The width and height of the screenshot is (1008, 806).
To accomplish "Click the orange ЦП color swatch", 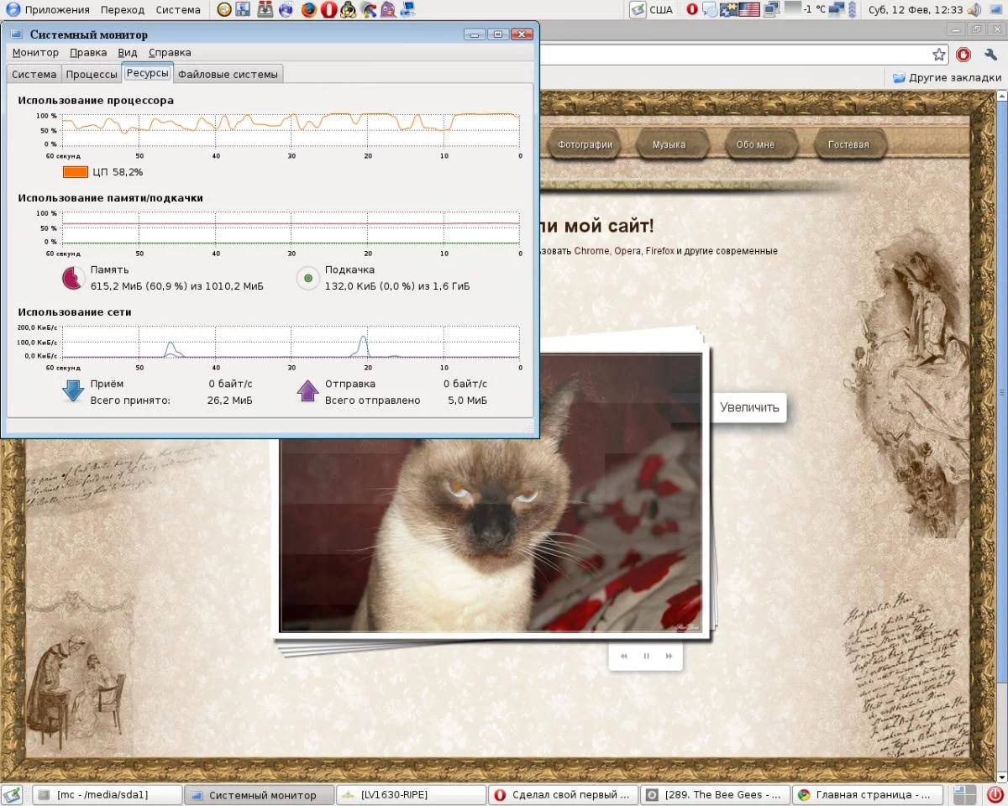I will click(x=75, y=172).
